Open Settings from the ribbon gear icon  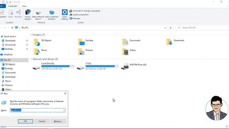64,15
